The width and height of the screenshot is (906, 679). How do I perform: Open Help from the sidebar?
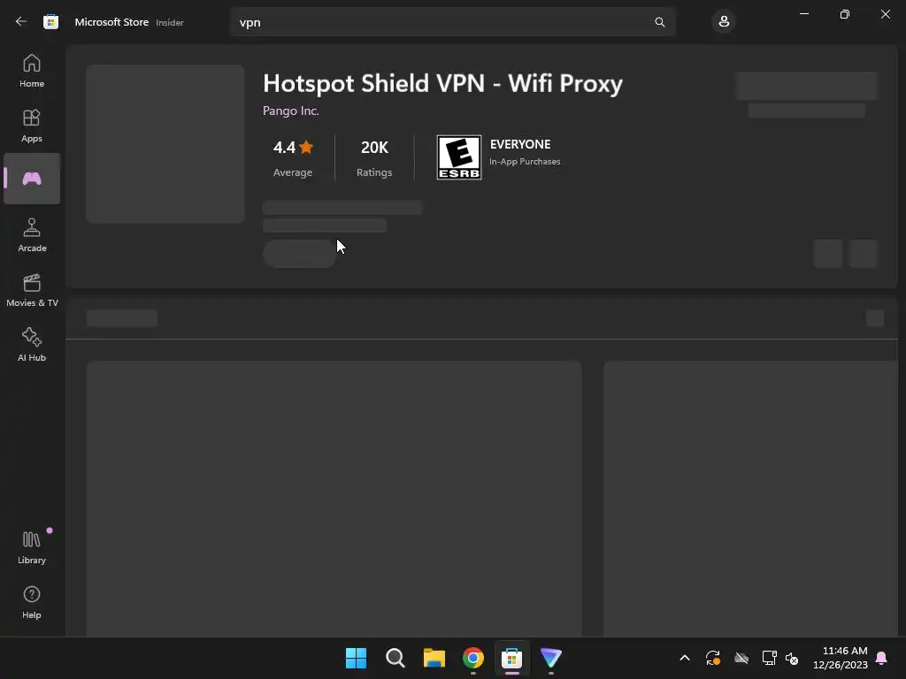pos(32,602)
